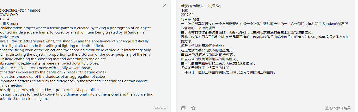
Task: Click the 1232/5000 character counter
Action: 160,108
